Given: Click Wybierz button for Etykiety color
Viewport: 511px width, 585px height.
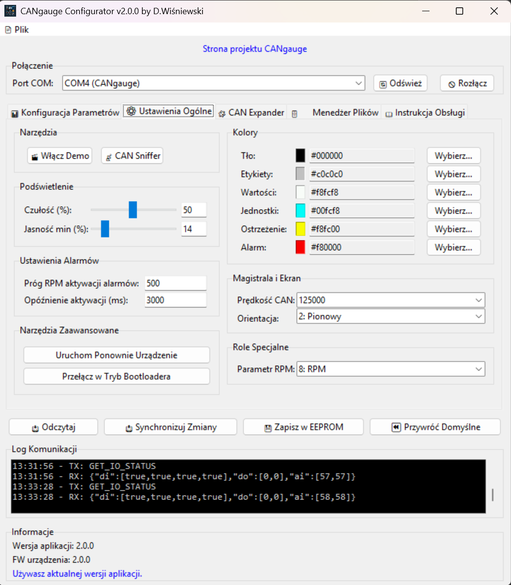Looking at the screenshot, I should tap(453, 174).
